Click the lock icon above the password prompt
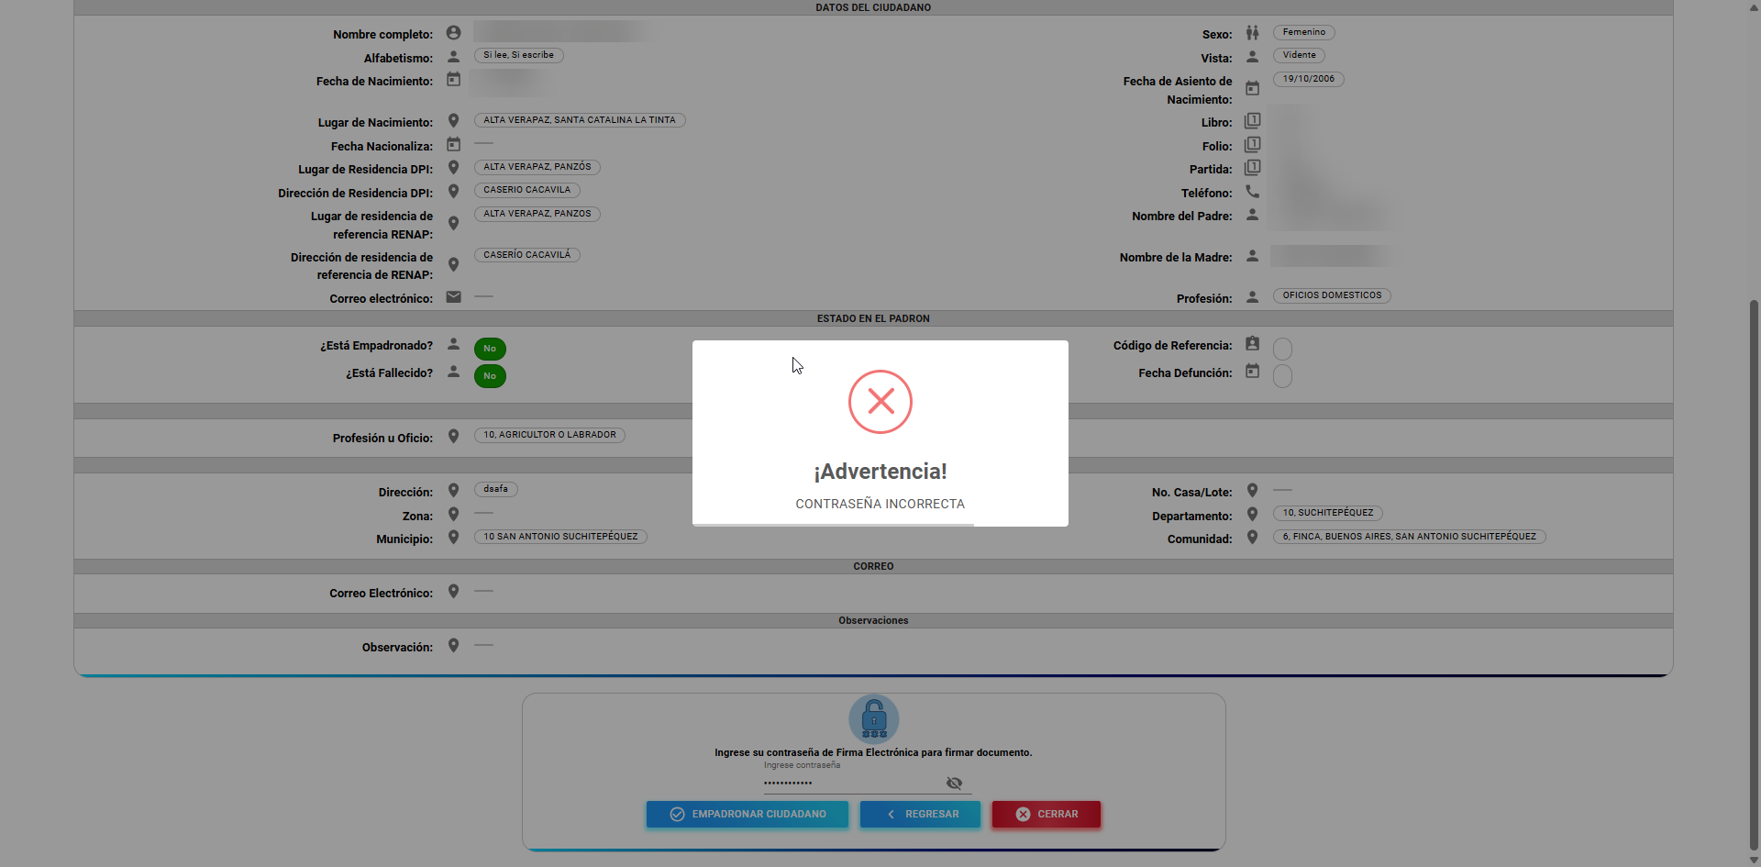Screen dimensions: 1761x867 [873, 719]
